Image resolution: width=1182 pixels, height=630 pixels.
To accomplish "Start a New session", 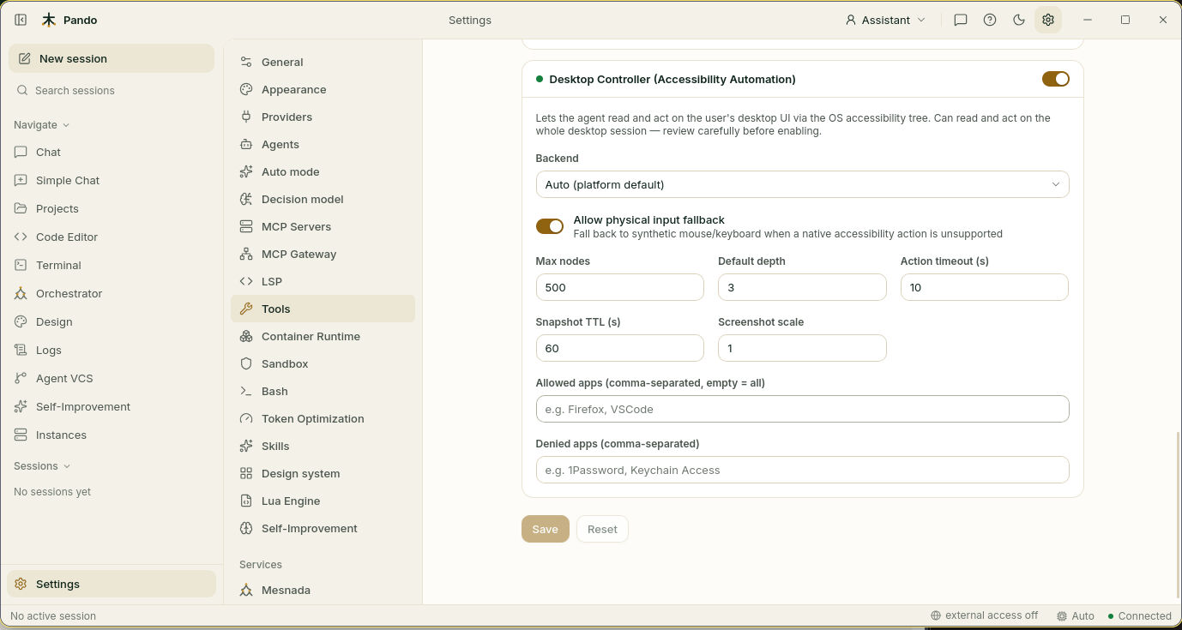I will tap(112, 58).
